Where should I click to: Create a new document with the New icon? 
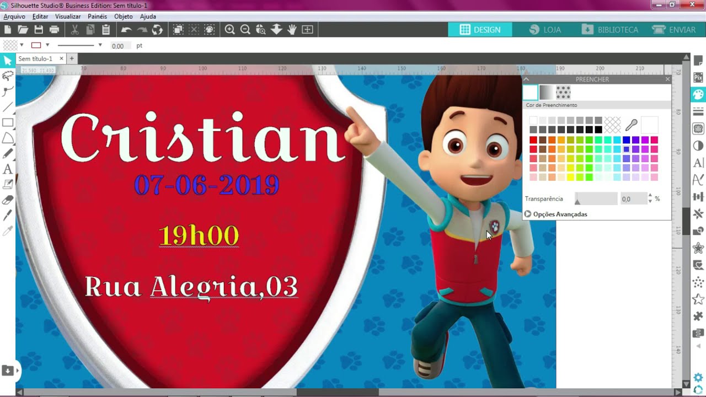pyautogui.click(x=8, y=29)
